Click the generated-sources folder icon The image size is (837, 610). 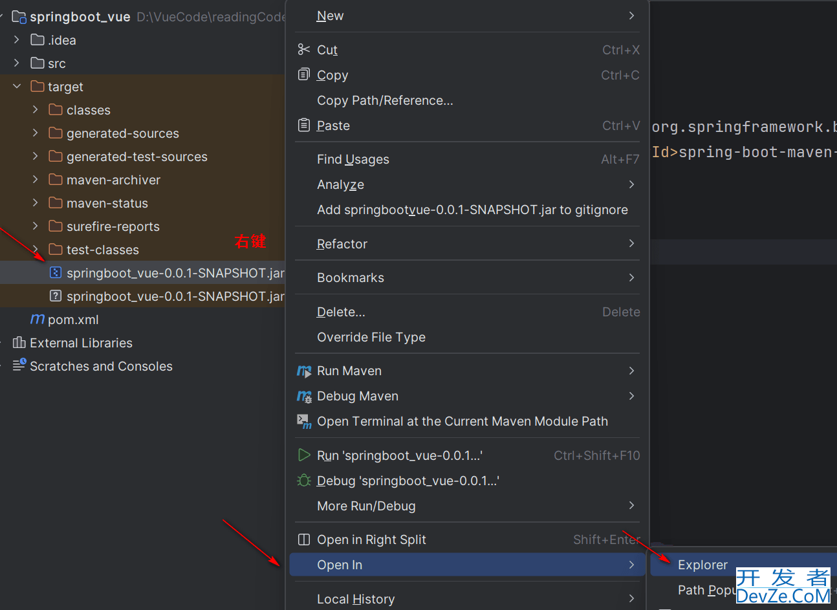pyautogui.click(x=56, y=133)
